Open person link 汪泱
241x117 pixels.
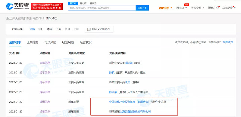tap(127, 82)
